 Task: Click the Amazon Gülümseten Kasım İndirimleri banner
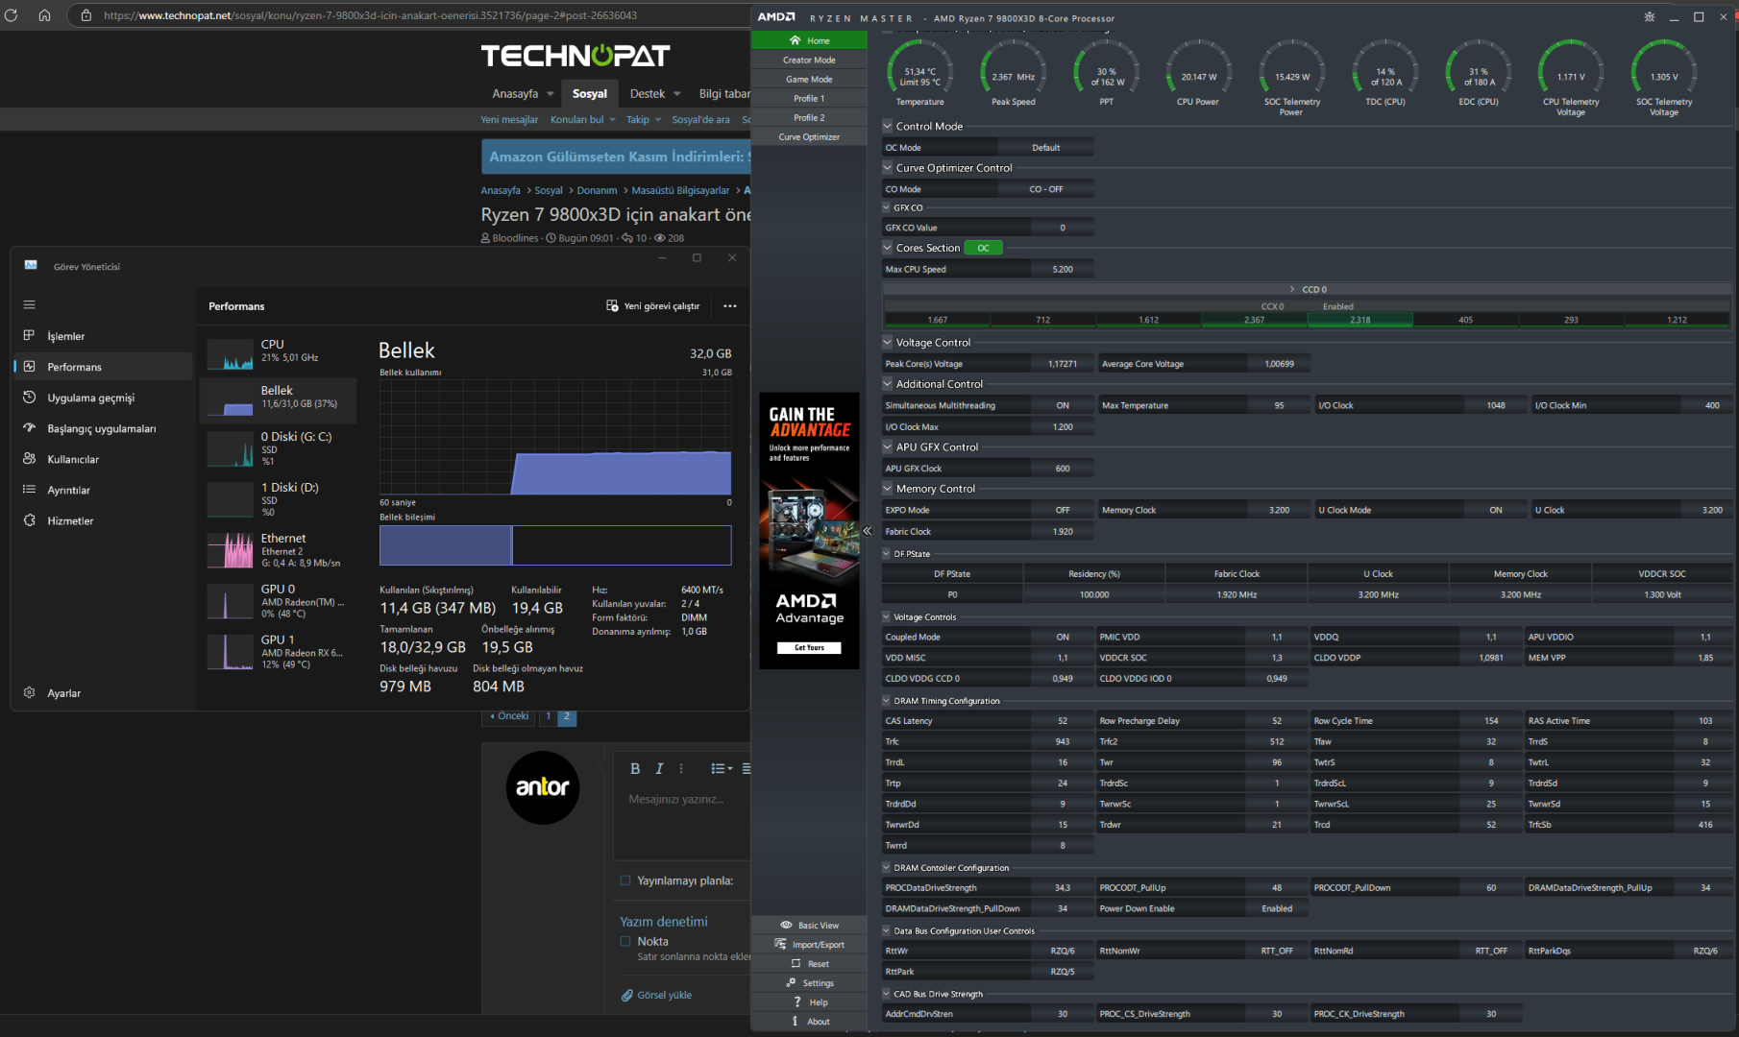pyautogui.click(x=616, y=157)
